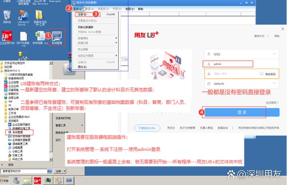Expand the 电商订单 folder
The height and width of the screenshot is (185, 287).
click(12, 109)
